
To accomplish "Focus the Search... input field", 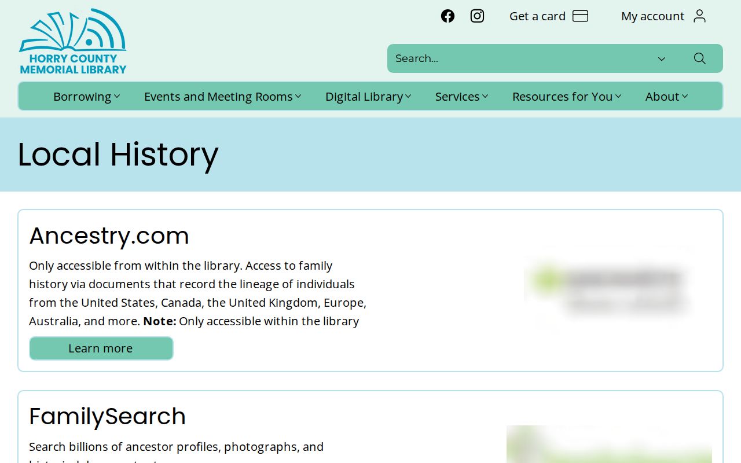I will tap(521, 58).
